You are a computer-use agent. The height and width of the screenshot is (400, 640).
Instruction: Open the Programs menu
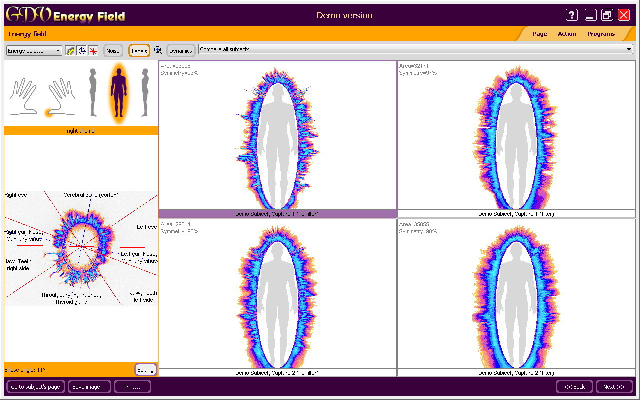coord(601,34)
